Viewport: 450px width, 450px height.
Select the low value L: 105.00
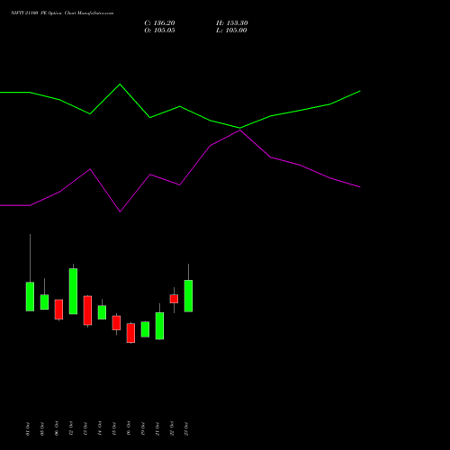[231, 31]
